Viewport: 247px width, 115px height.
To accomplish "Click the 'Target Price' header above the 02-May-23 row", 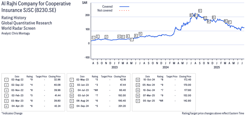I will [x=107, y=76].
